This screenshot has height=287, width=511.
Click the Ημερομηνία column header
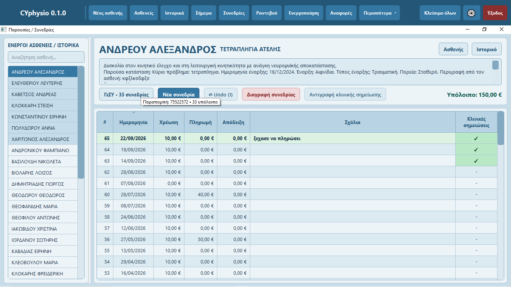pyautogui.click(x=133, y=122)
